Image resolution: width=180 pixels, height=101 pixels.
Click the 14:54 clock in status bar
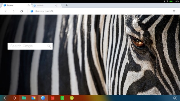177,1
